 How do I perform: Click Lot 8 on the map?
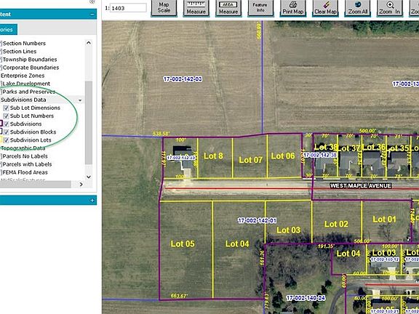(x=213, y=156)
